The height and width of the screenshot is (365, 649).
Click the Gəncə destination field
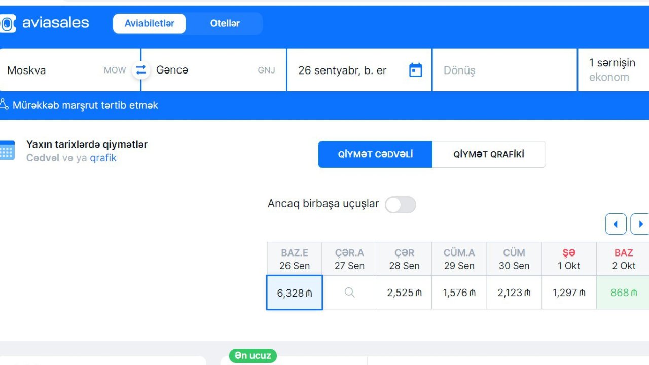point(215,70)
